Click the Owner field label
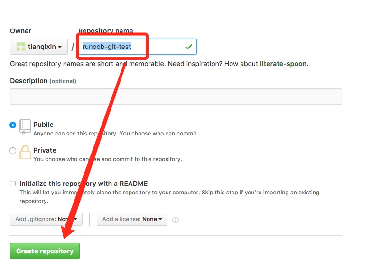The image size is (390, 261). [x=20, y=31]
